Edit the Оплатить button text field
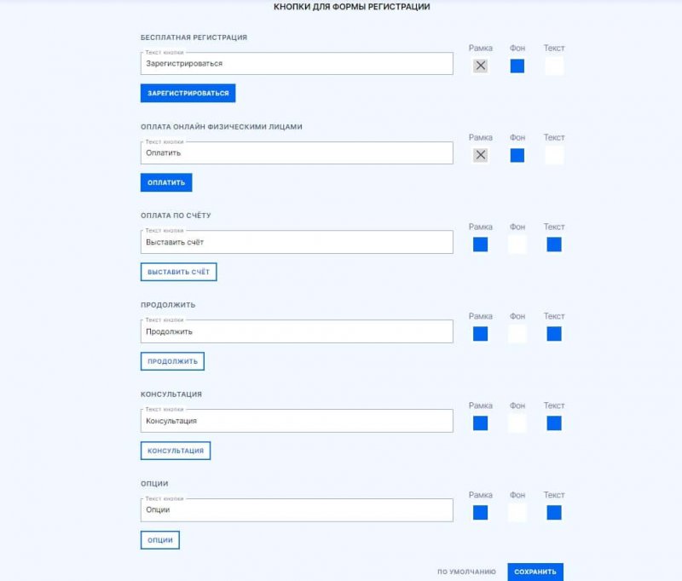 tap(297, 153)
